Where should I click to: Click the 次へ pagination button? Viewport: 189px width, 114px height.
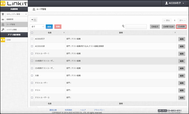pyautogui.click(x=182, y=21)
